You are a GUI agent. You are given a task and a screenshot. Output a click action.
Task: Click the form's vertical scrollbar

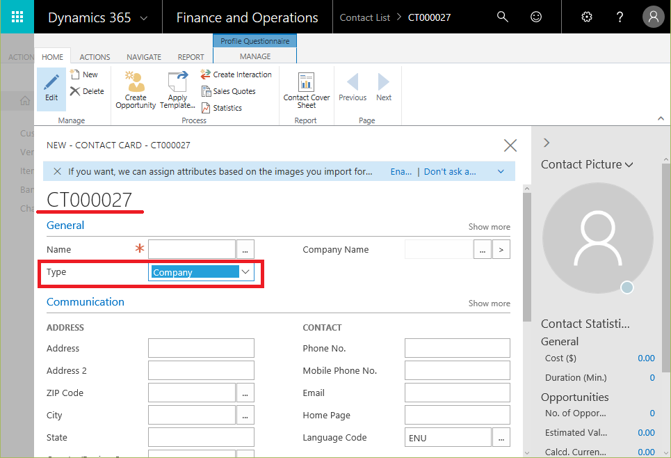527,257
